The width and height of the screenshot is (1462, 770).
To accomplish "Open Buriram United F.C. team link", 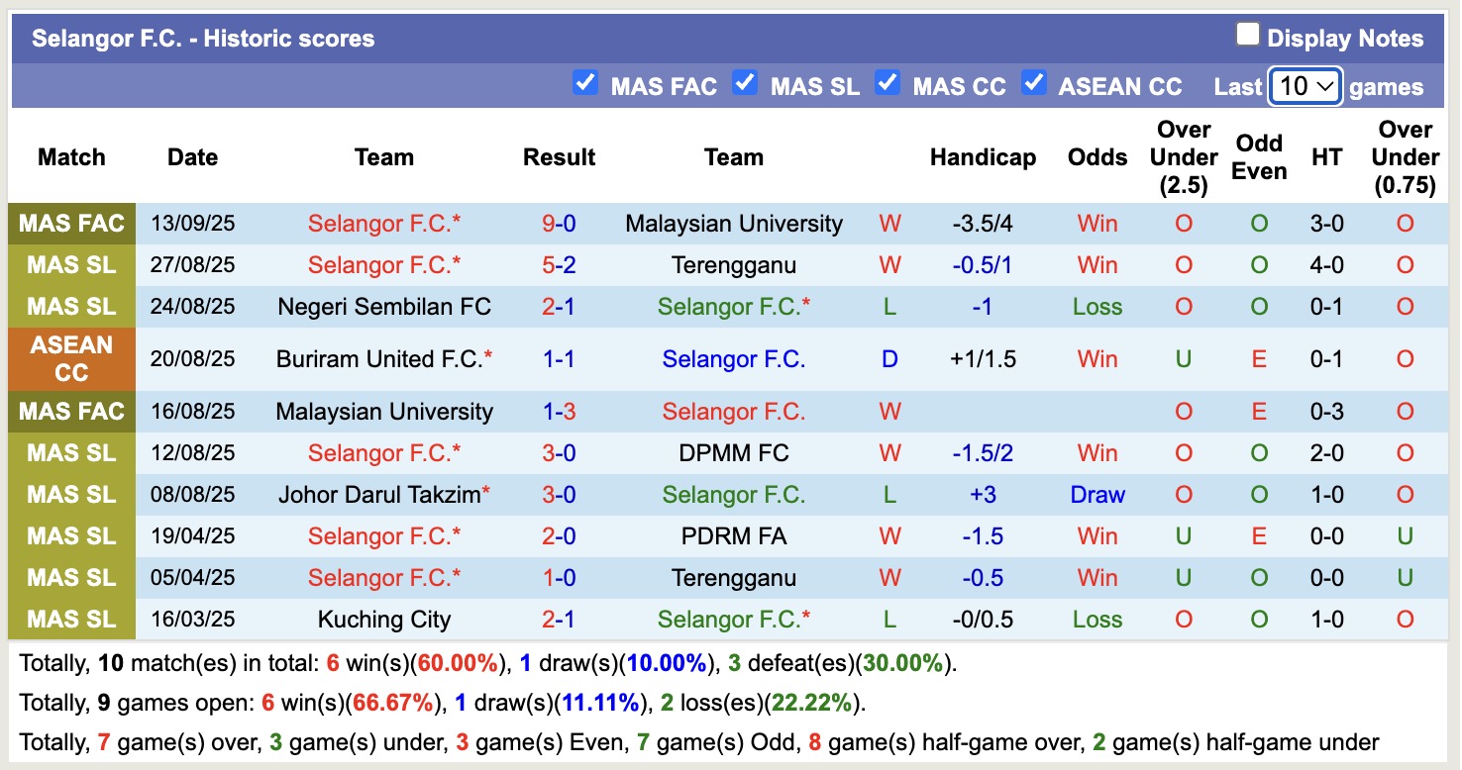I will pyautogui.click(x=379, y=359).
